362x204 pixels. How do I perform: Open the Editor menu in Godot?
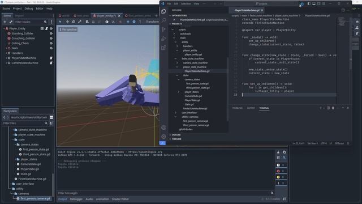40,8
